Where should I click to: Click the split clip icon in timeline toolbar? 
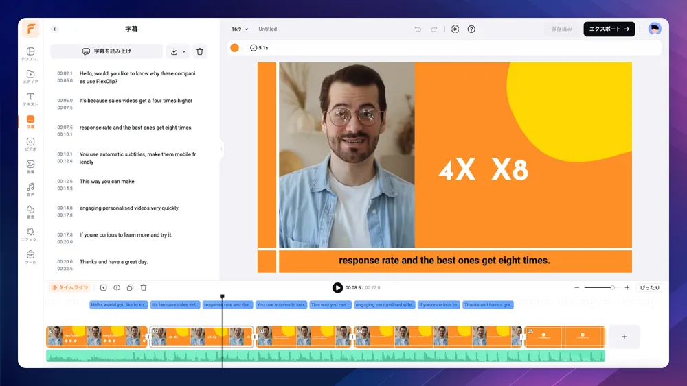(x=117, y=288)
